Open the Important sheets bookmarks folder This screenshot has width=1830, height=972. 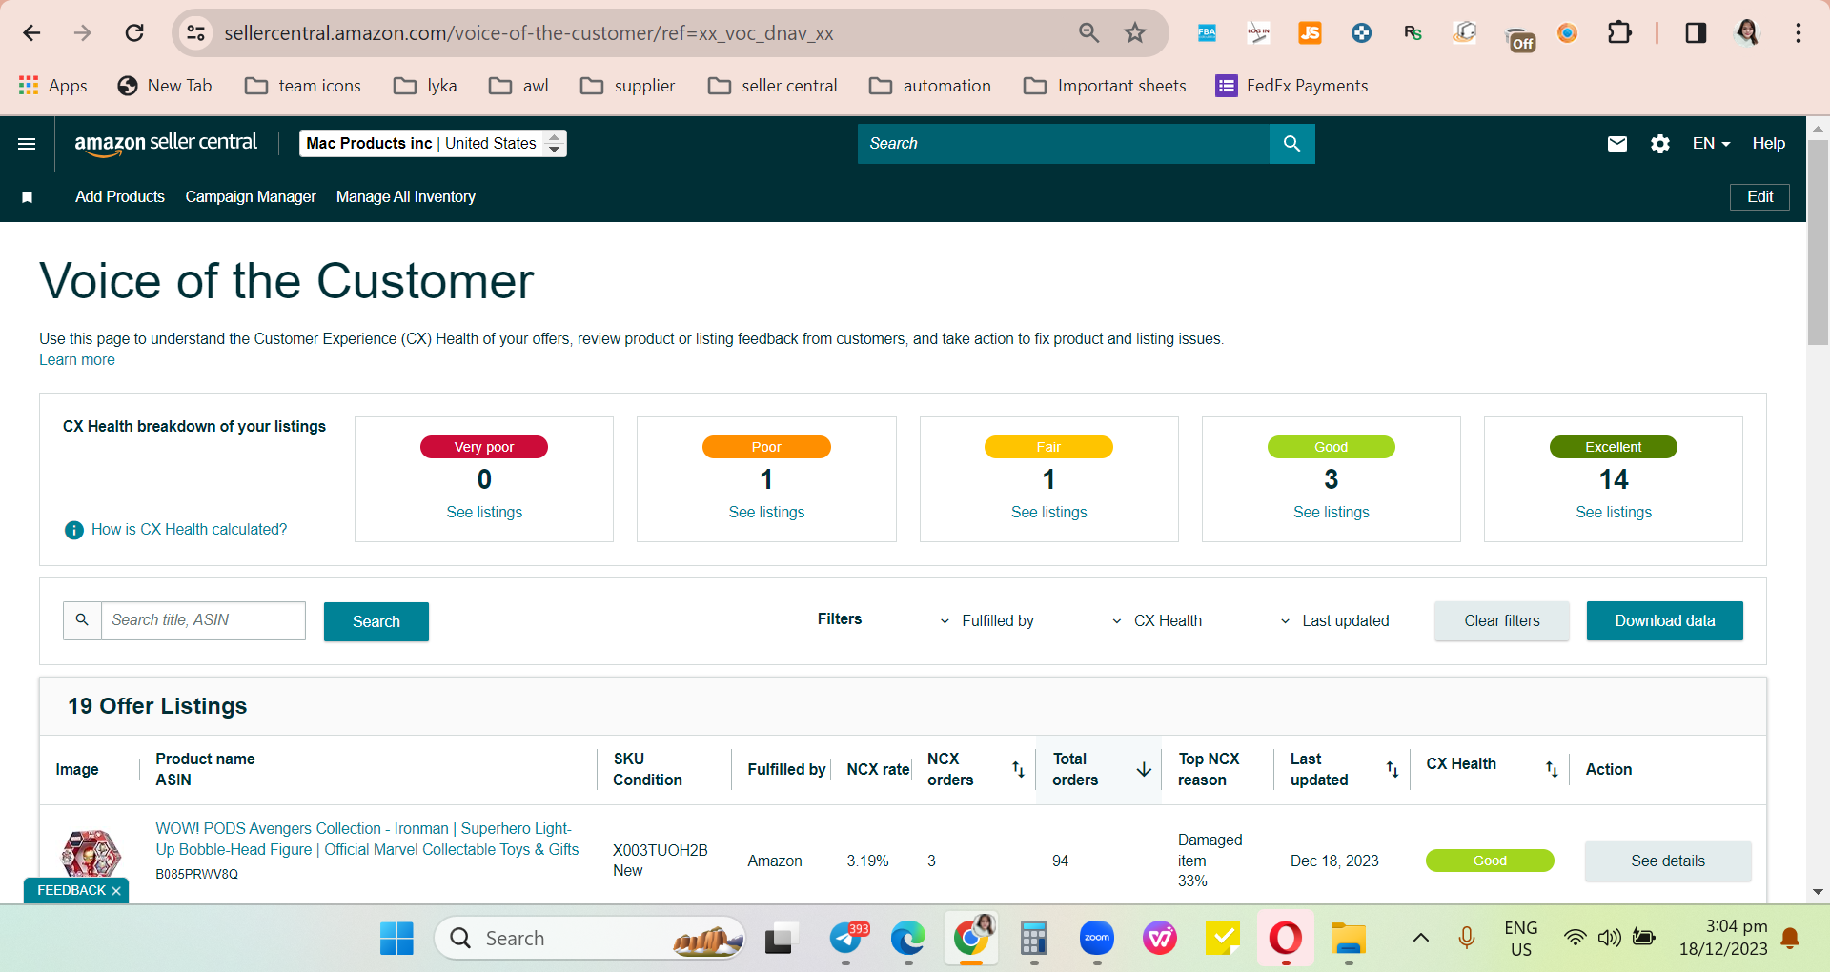[x=1105, y=86]
